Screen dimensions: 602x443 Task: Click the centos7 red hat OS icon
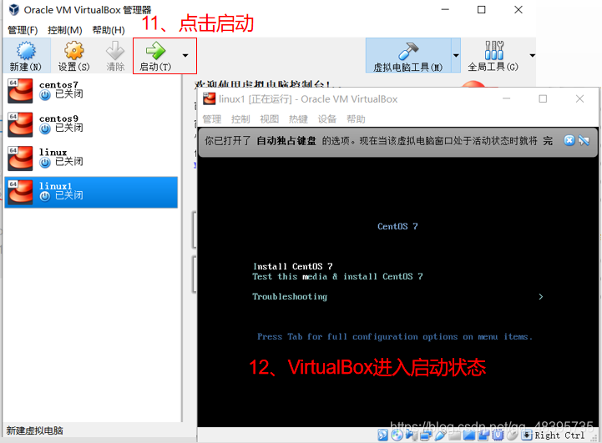[x=20, y=91]
